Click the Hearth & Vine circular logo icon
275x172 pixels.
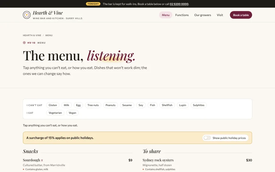(x=27, y=15)
